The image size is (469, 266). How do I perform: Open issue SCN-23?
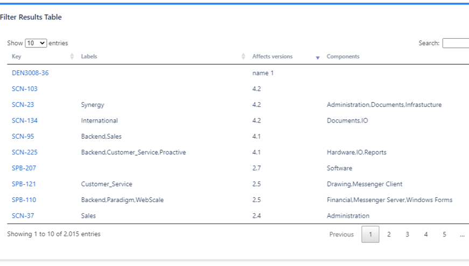[23, 105]
